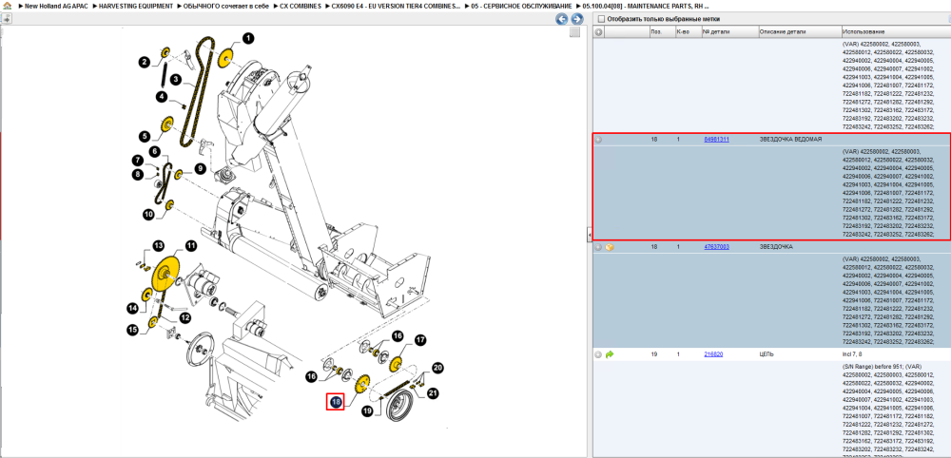The image size is (951, 458).
Task: Select callout 2 on the diagram
Action: 144,62
